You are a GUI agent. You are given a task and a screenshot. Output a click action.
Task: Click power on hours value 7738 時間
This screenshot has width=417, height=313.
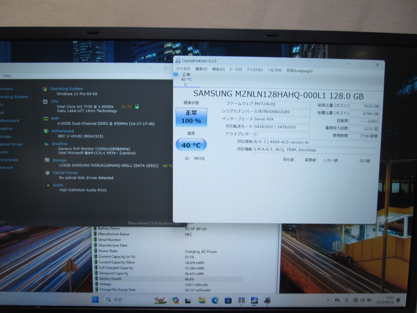coord(364,136)
